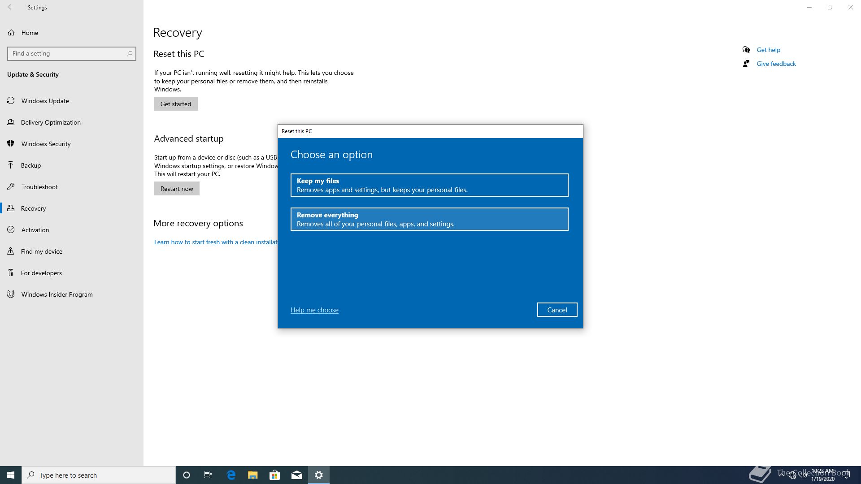Viewport: 861px width, 484px height.
Task: Open the Help me choose link
Action: (314, 310)
